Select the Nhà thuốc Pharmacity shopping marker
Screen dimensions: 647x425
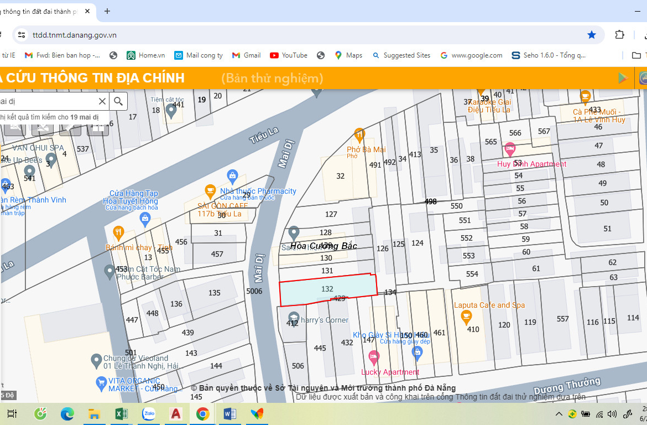pos(232,177)
